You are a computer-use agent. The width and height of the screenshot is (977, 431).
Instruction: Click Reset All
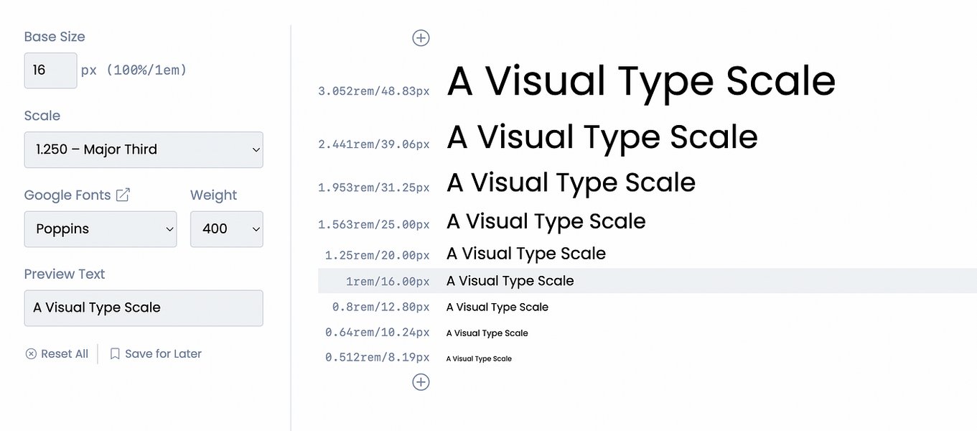[65, 353]
